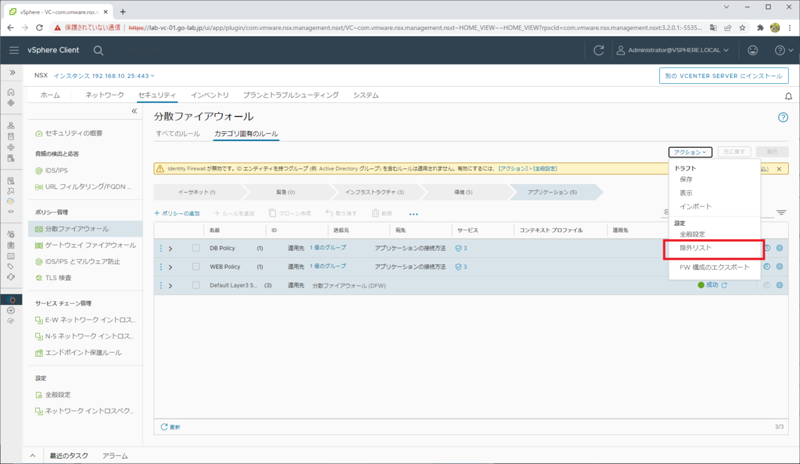Click the filter lines icon above table
This screenshot has width=800, height=464.
point(781,213)
